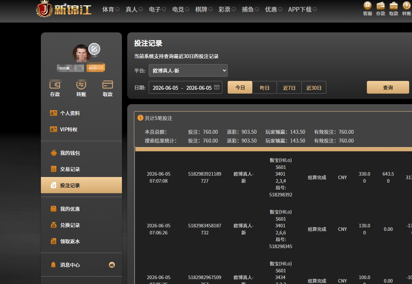Image resolution: width=412 pixels, height=284 pixels.
Task: Select the 近30日 date filter
Action: pyautogui.click(x=314, y=87)
